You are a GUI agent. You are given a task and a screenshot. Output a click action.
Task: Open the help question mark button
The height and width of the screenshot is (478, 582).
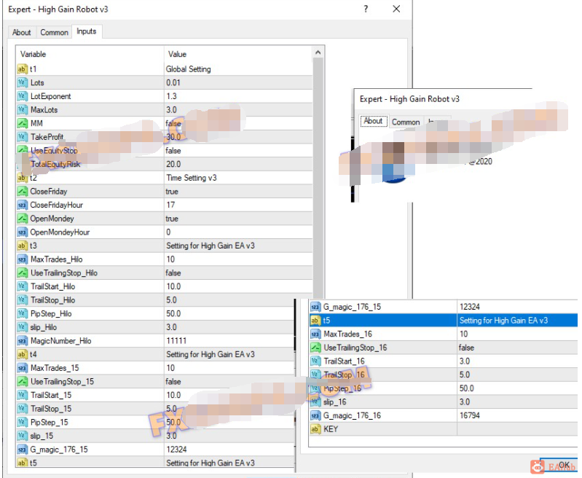pyautogui.click(x=366, y=9)
